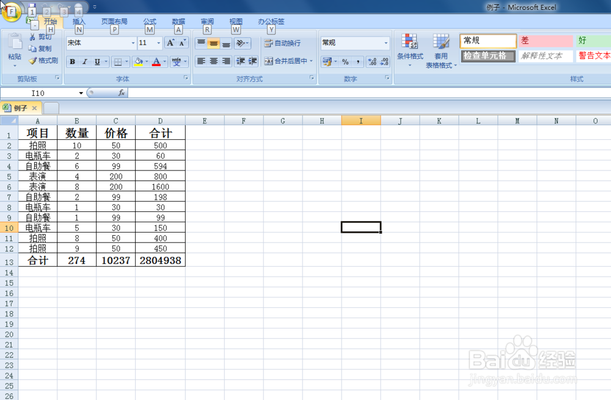Expand the font size 11 dropdown

pyautogui.click(x=159, y=43)
